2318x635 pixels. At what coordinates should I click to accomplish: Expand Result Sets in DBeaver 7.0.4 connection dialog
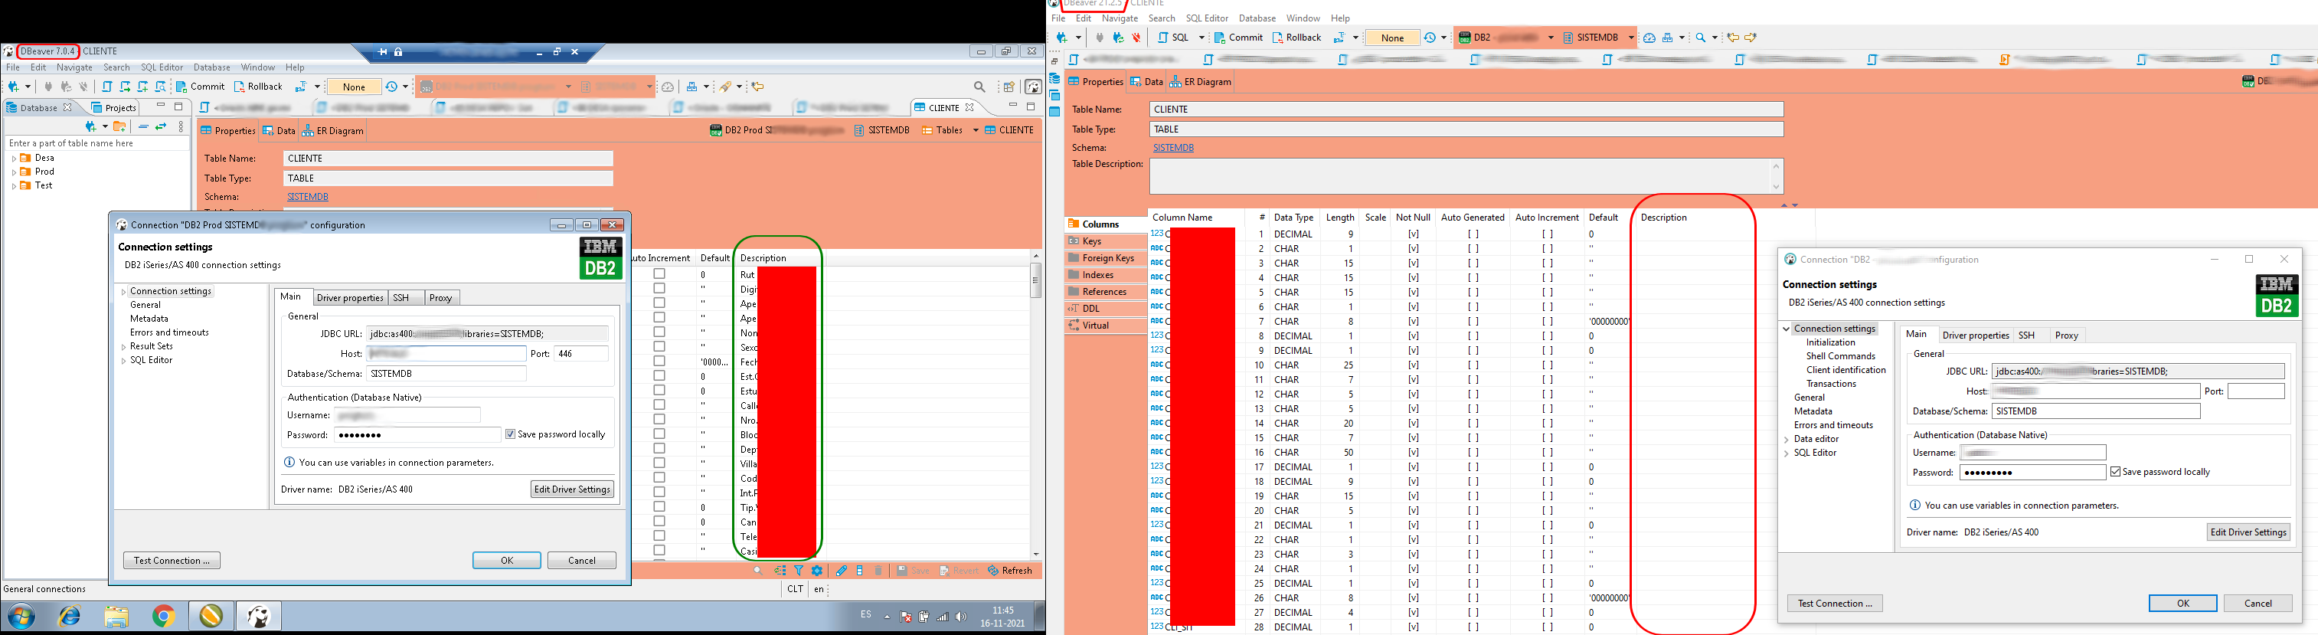(x=123, y=347)
